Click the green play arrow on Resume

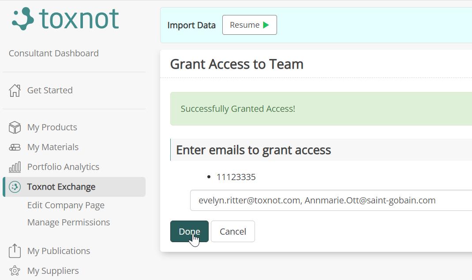coord(266,25)
